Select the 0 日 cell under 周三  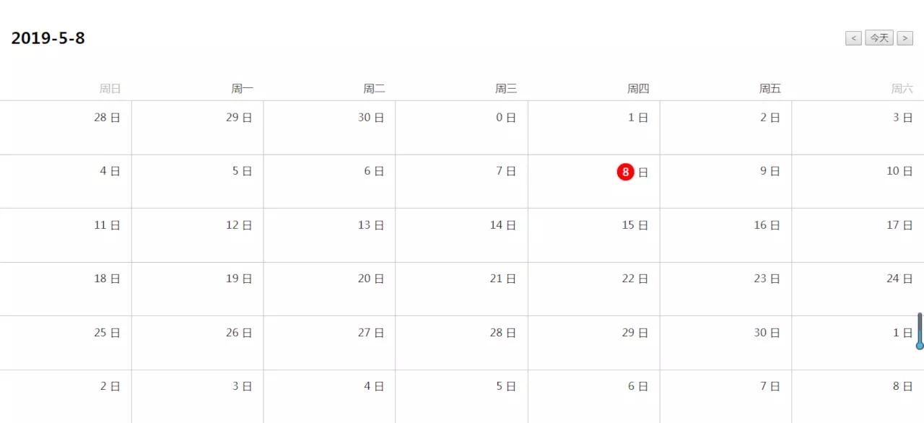point(461,128)
